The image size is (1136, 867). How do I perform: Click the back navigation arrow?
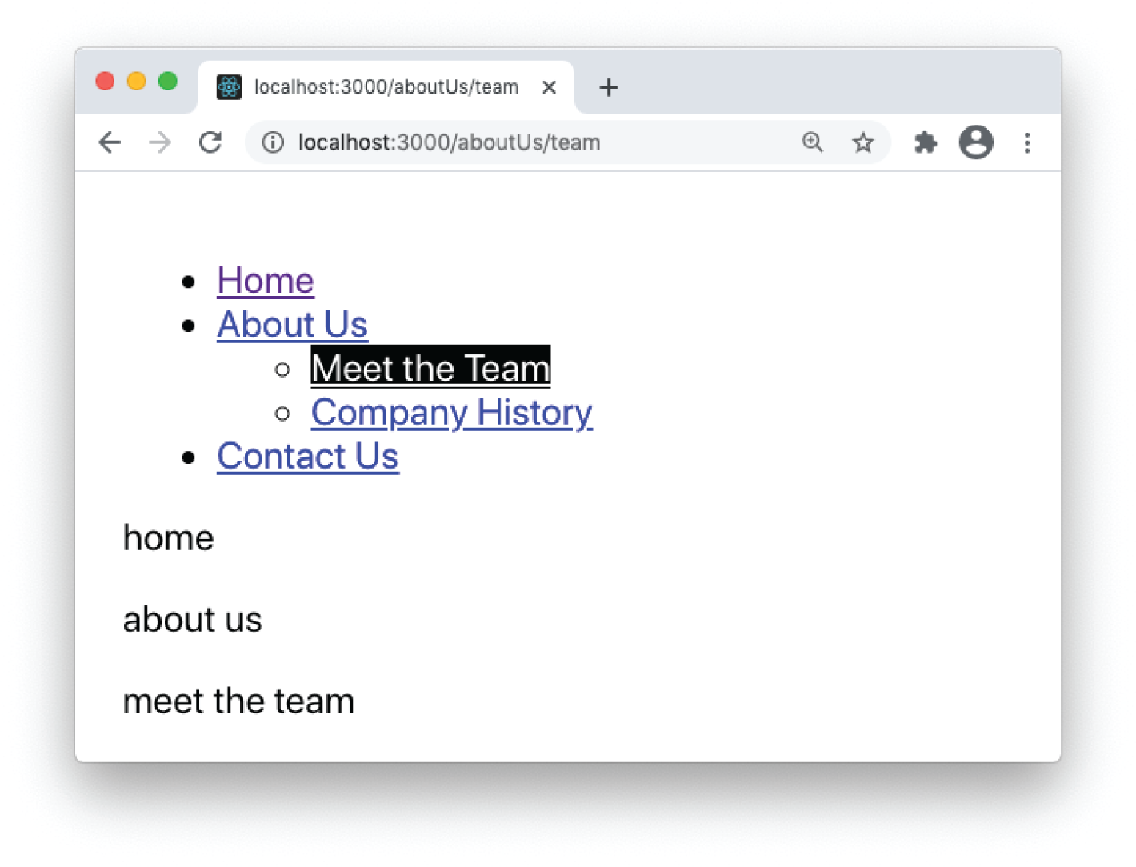pyautogui.click(x=110, y=142)
